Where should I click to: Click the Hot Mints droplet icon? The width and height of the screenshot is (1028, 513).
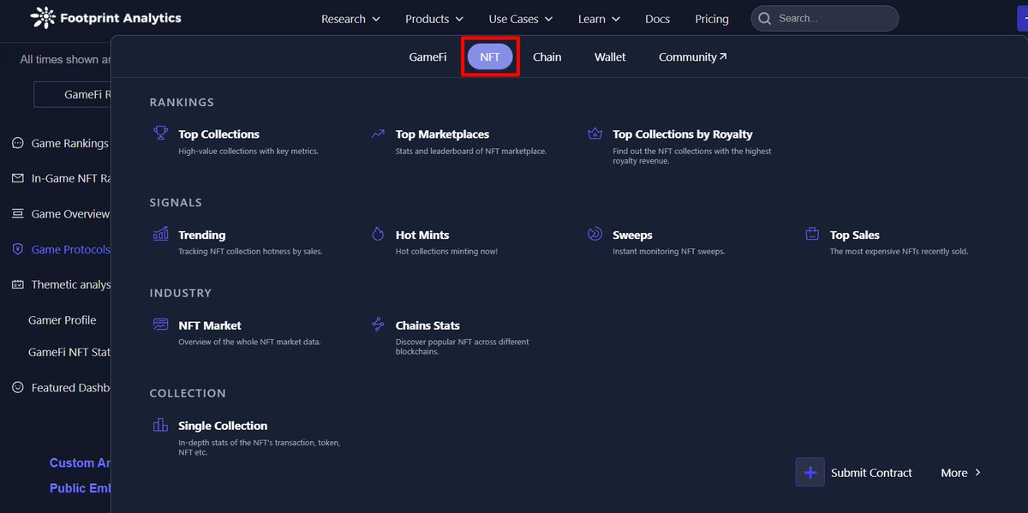(x=378, y=232)
